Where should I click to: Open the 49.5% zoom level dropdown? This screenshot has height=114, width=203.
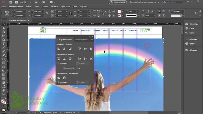tap(30, 2)
